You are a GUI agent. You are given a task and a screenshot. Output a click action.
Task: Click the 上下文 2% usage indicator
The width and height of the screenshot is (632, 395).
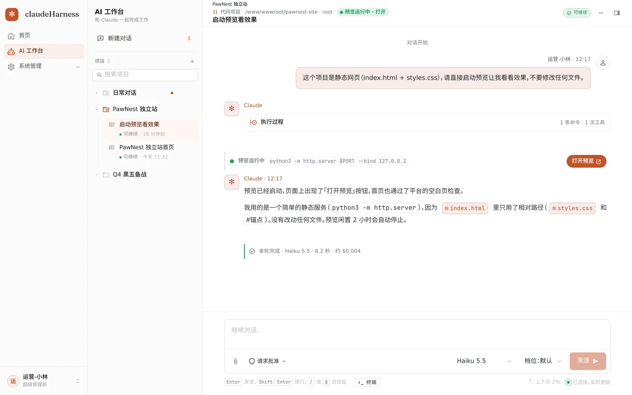(x=544, y=382)
